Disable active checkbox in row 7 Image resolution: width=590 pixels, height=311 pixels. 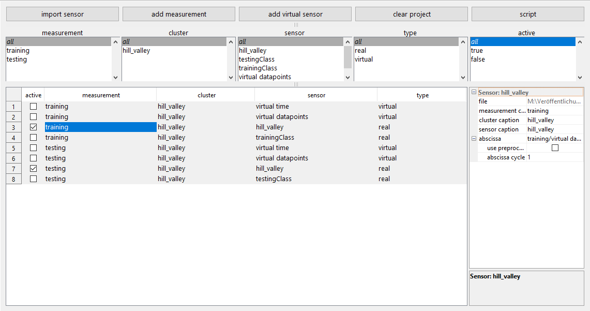coord(33,169)
